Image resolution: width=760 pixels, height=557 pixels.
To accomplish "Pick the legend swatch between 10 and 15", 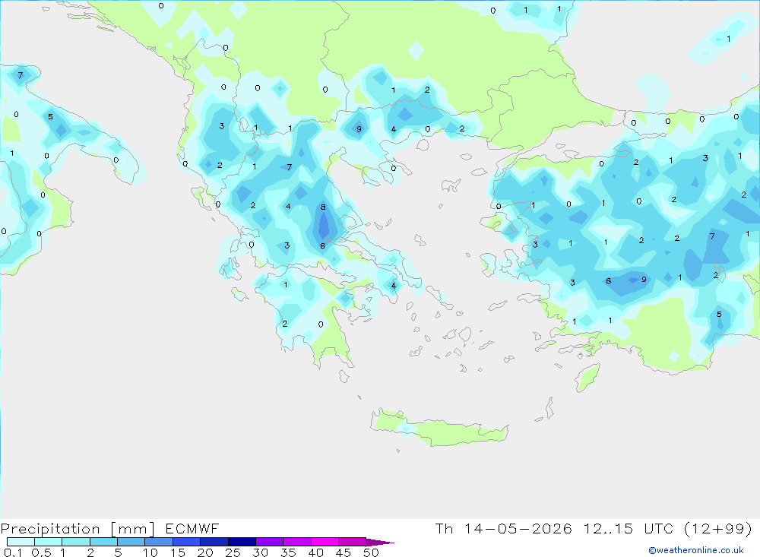I will (159, 542).
